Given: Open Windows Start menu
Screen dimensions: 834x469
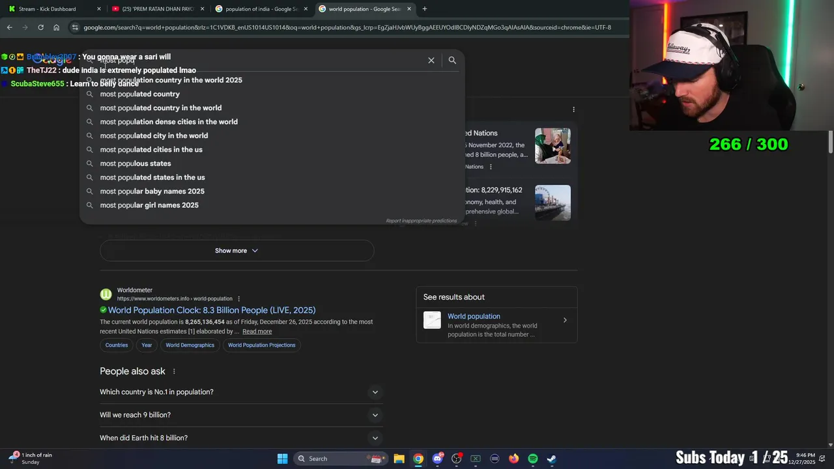Looking at the screenshot, I should click(282, 459).
